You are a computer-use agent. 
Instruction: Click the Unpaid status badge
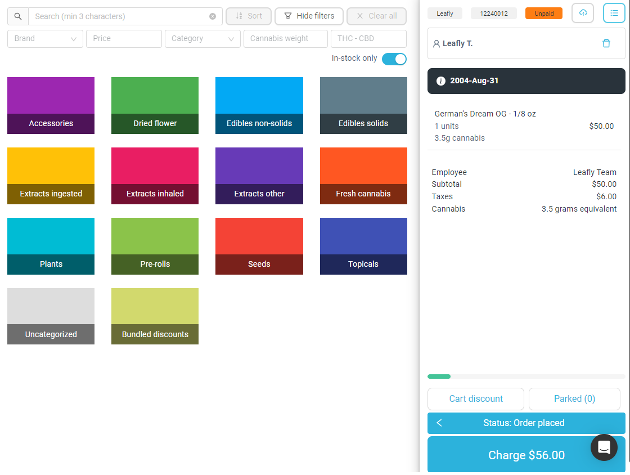pos(544,14)
